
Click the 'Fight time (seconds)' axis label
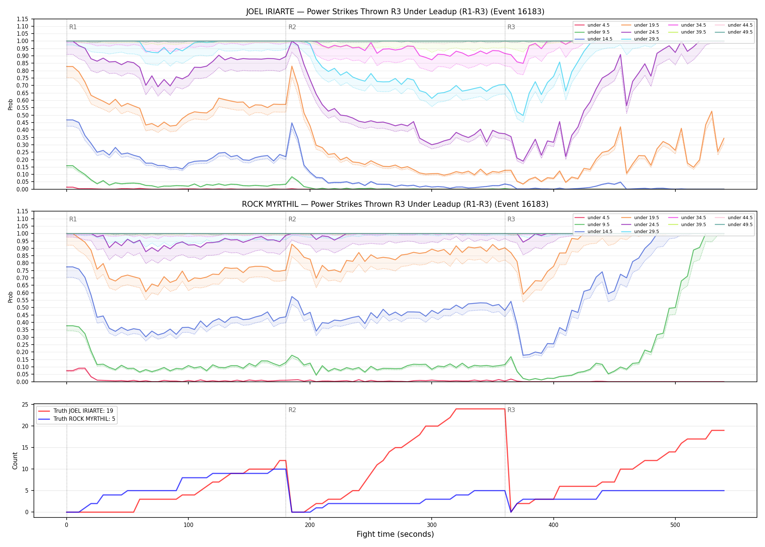pos(395,534)
